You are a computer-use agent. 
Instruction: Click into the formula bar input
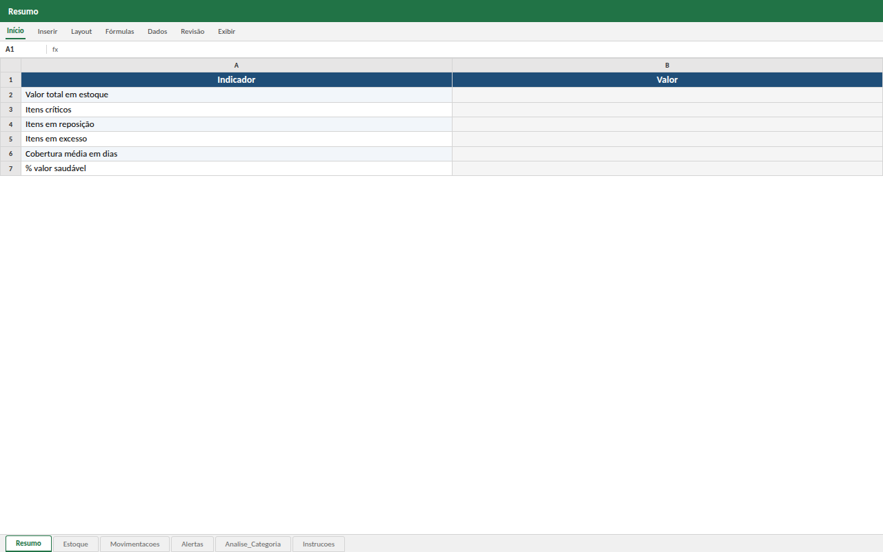point(470,50)
